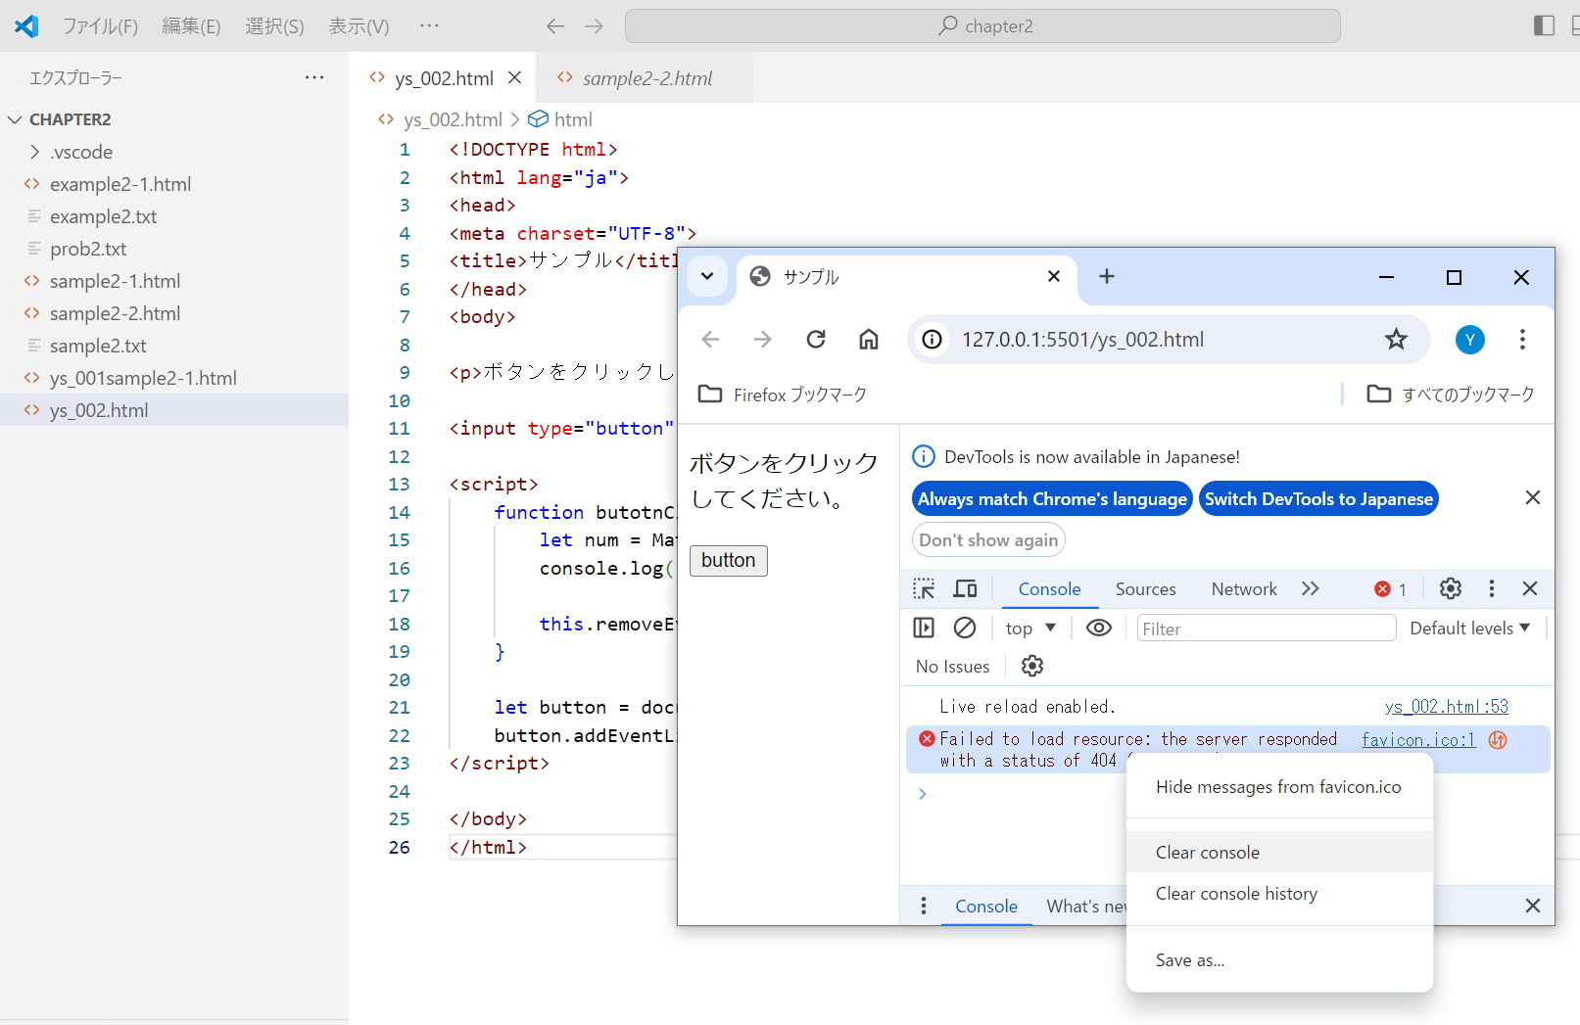Open Chrome three-dot menu
This screenshot has height=1025, width=1580.
1522,340
